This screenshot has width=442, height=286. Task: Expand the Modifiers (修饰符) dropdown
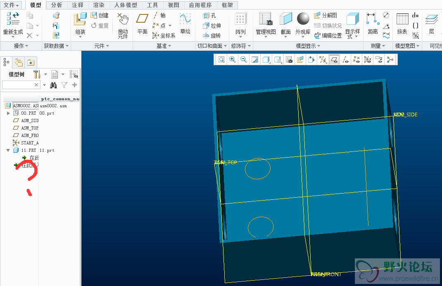(x=241, y=46)
